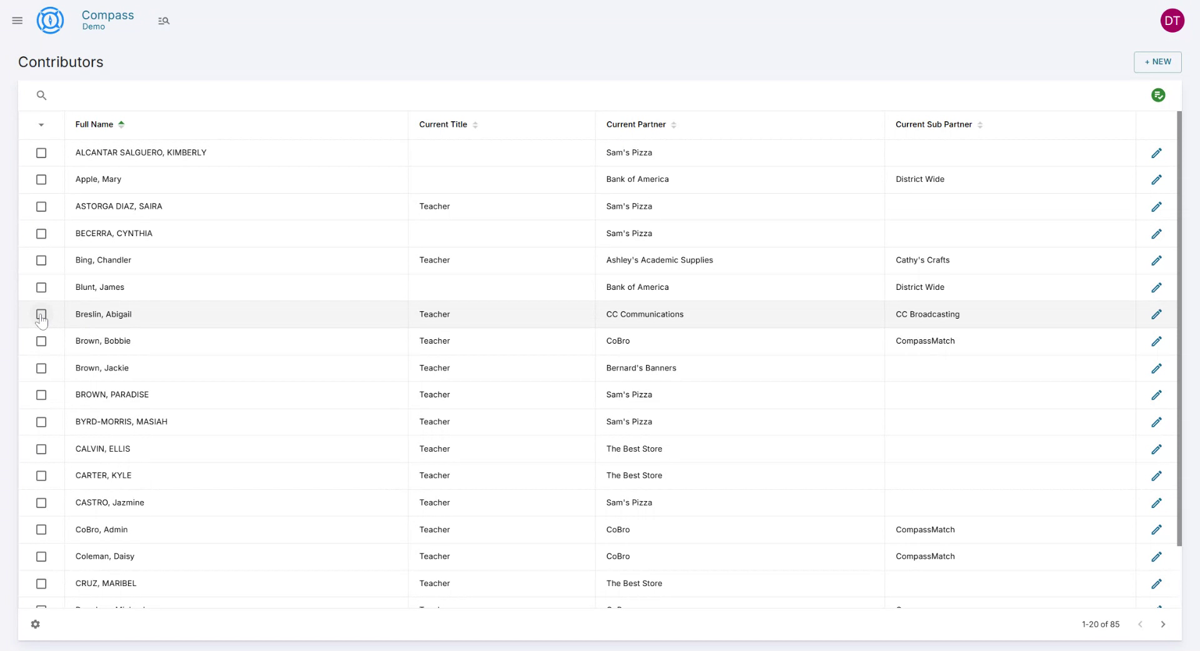The image size is (1200, 651).
Task: Open the select-all dropdown arrow in header
Action: pyautogui.click(x=41, y=125)
